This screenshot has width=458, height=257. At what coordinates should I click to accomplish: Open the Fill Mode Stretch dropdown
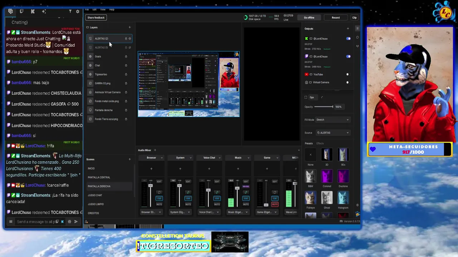(x=332, y=120)
